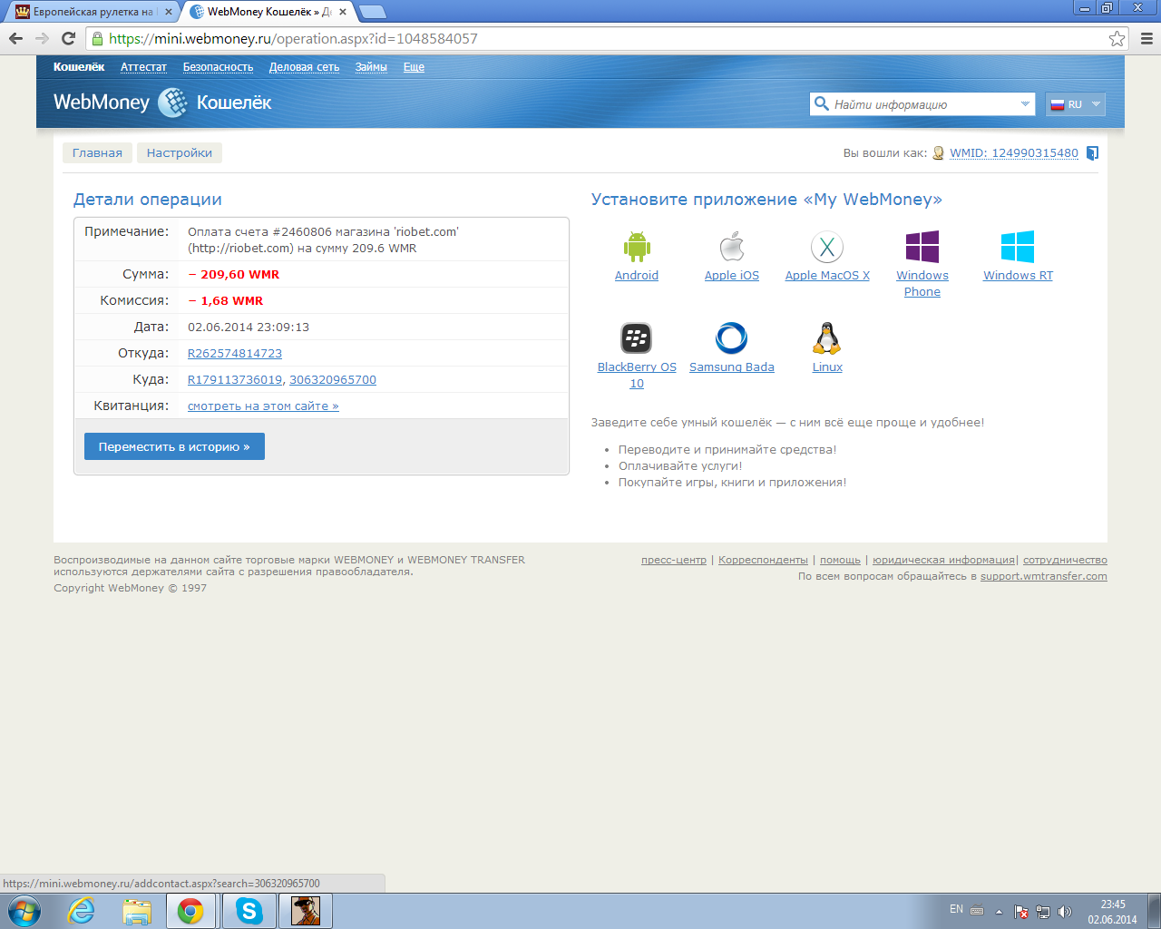
Task: Click the browser forward arrow
Action: (x=42, y=38)
